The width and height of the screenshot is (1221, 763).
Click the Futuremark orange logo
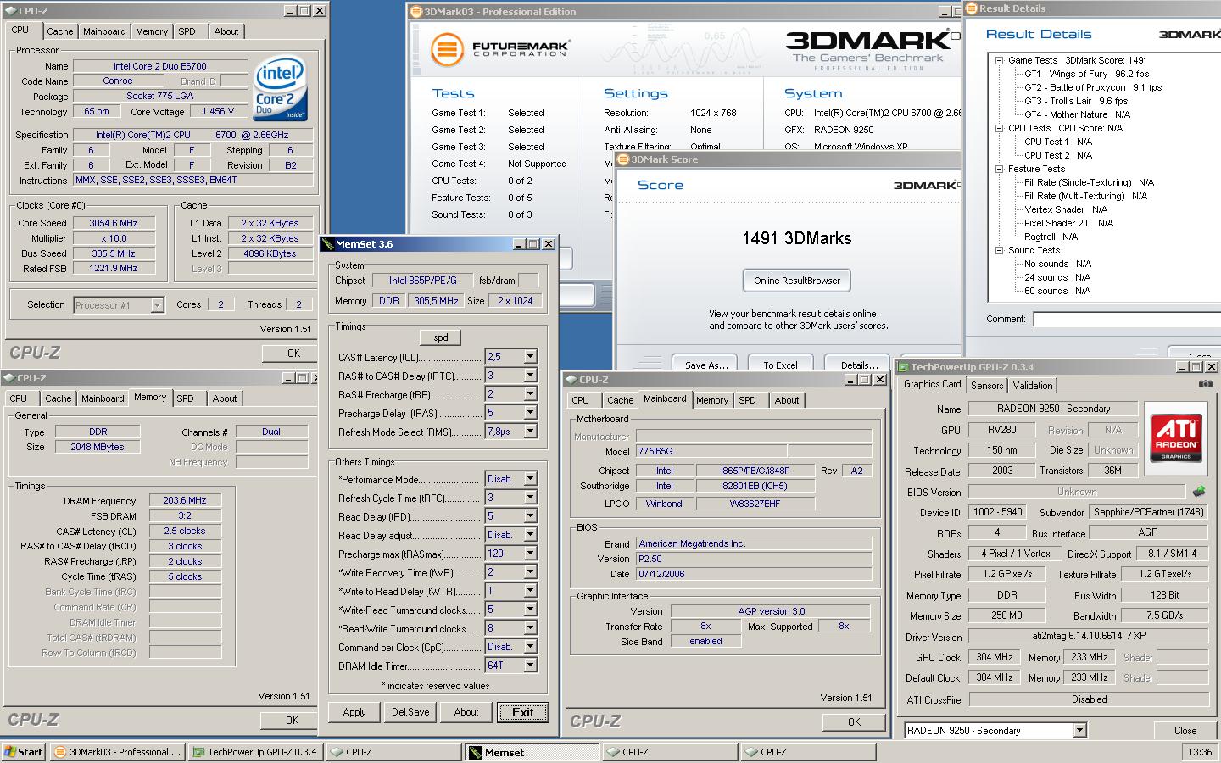(446, 49)
